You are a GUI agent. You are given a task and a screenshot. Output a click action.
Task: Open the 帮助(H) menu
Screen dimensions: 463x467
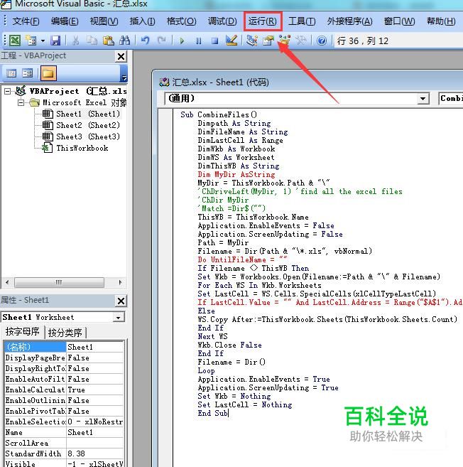441,21
